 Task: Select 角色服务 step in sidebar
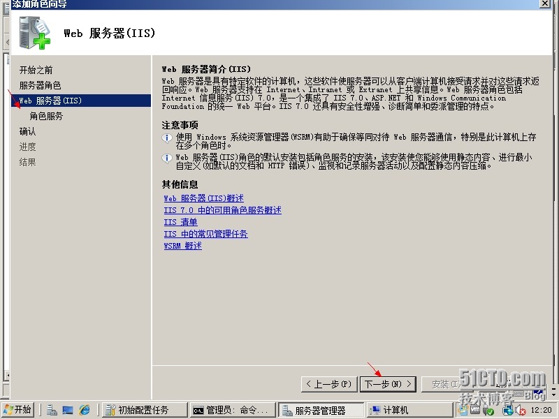coord(46,116)
